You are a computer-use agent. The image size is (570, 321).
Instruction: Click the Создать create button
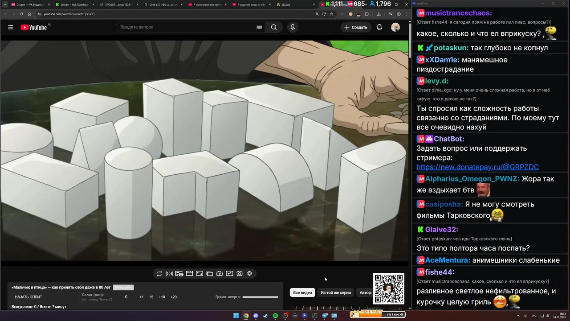pyautogui.click(x=356, y=27)
